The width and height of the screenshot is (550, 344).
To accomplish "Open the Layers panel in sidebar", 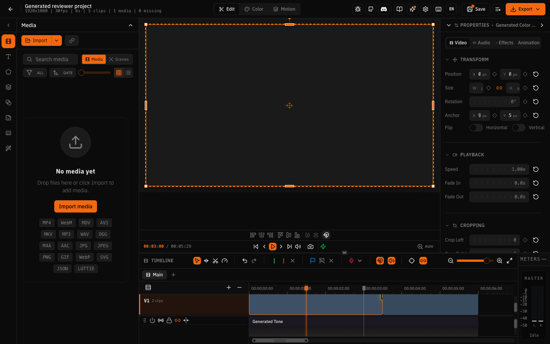I will click(8, 87).
